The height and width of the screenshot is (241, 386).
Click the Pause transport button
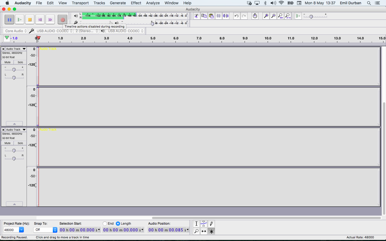click(x=9, y=20)
